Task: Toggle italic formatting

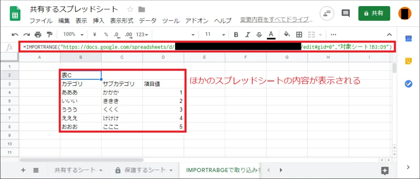Action: (248, 34)
